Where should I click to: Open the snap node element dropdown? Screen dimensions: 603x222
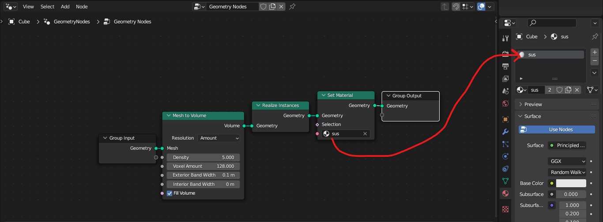467,7
